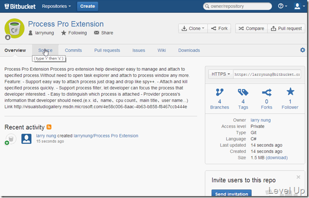Open larry nung link in recent activity

pos(46,136)
